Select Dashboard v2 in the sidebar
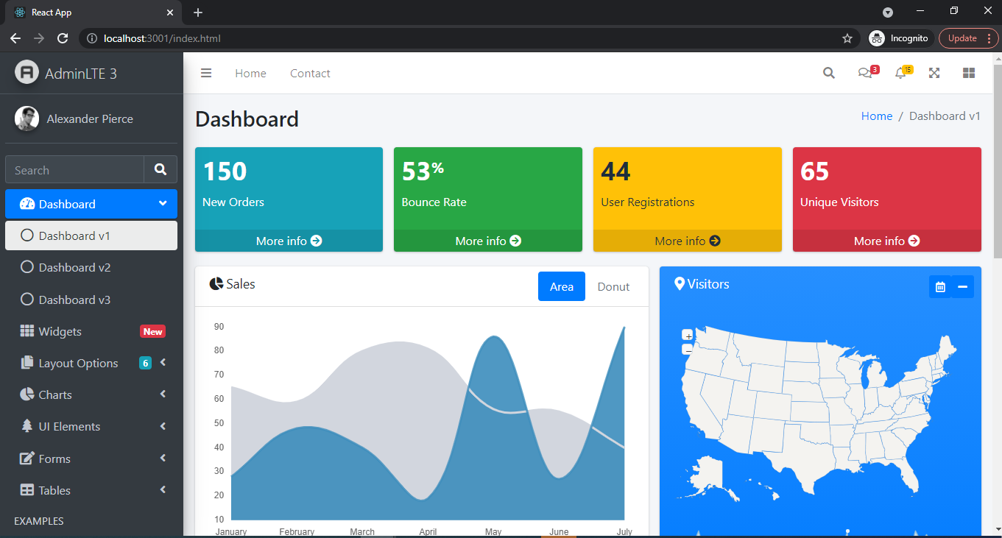 (x=74, y=268)
